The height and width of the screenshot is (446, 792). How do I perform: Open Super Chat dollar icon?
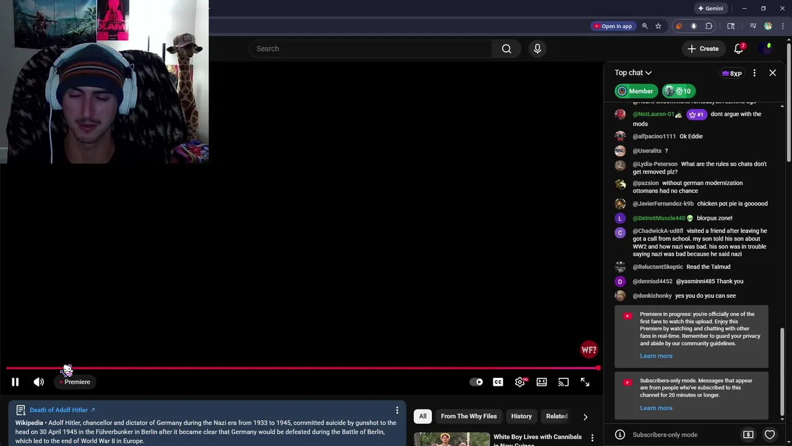tap(748, 435)
